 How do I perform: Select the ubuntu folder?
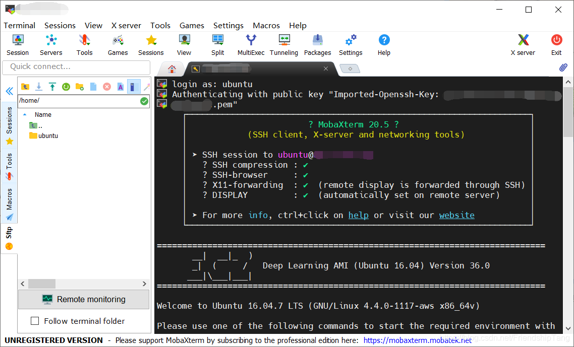coord(44,135)
